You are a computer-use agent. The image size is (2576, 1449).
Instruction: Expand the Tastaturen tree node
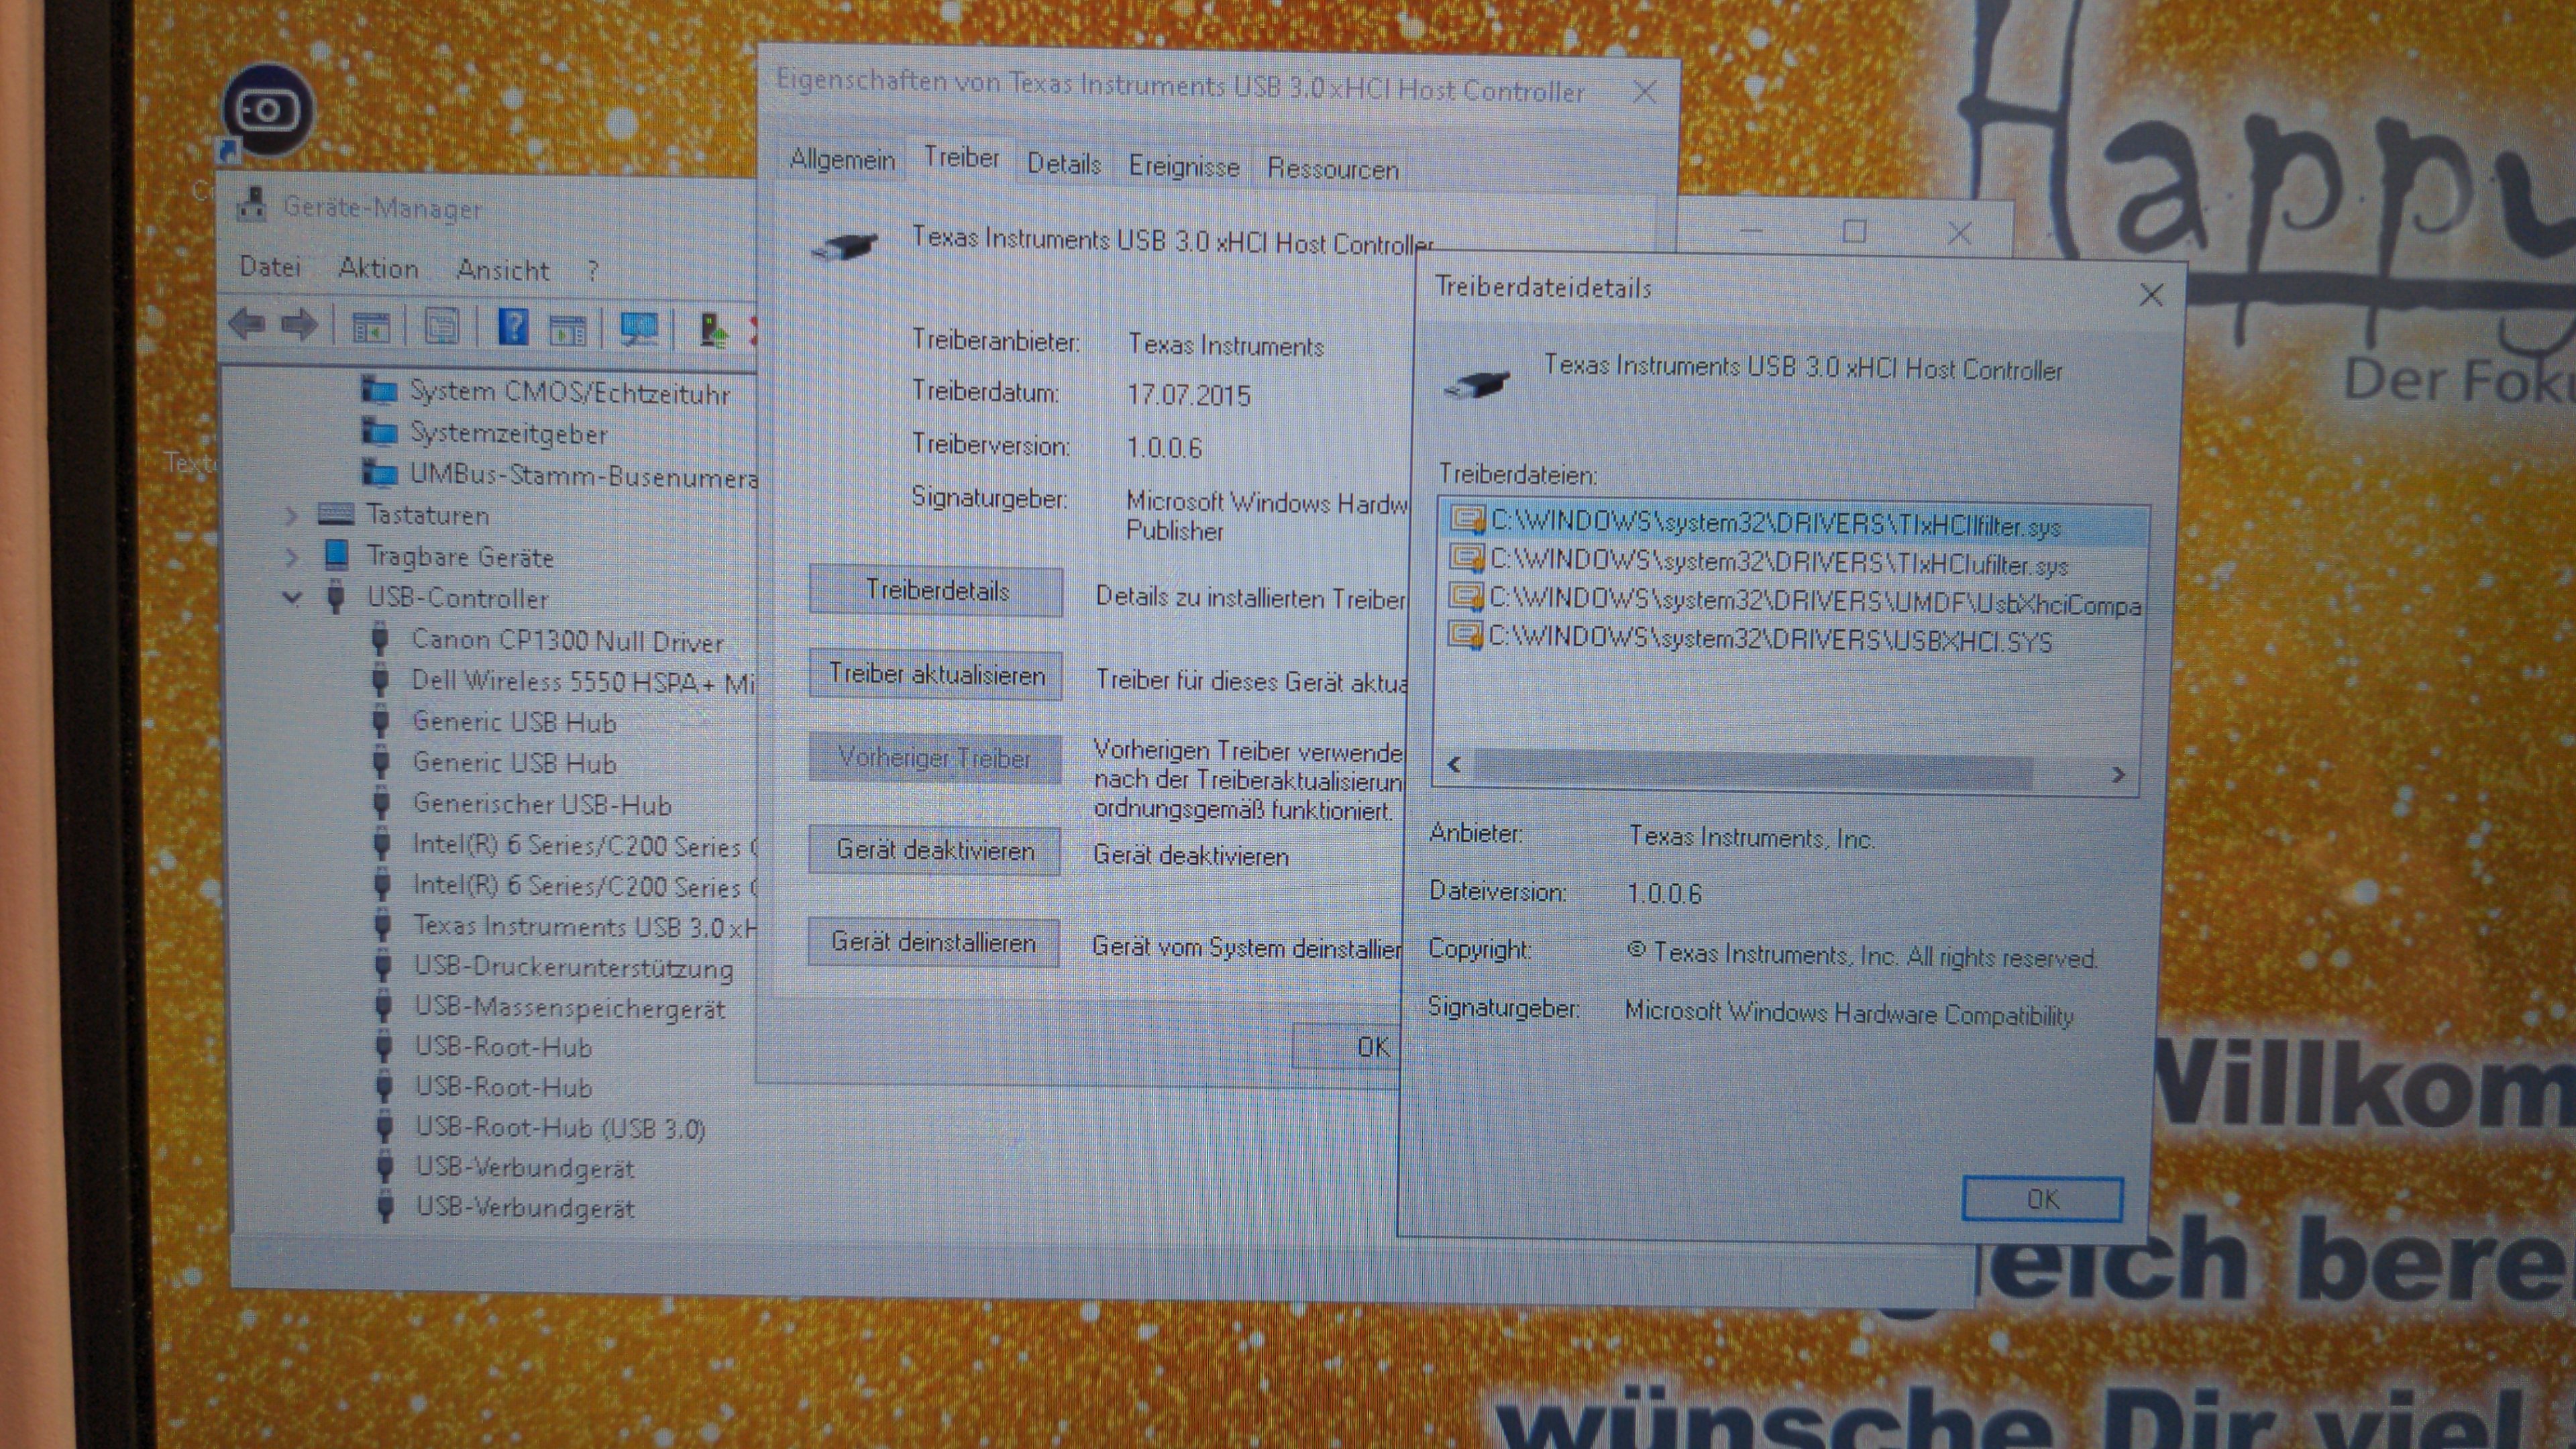pos(291,515)
